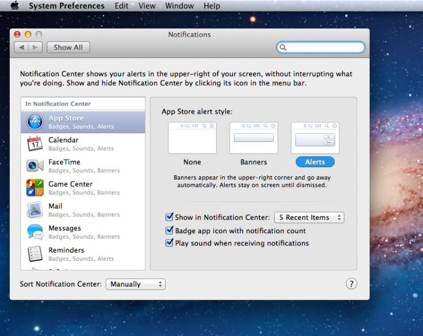
Task: Select the Calendar icon in the list
Action: point(35,144)
